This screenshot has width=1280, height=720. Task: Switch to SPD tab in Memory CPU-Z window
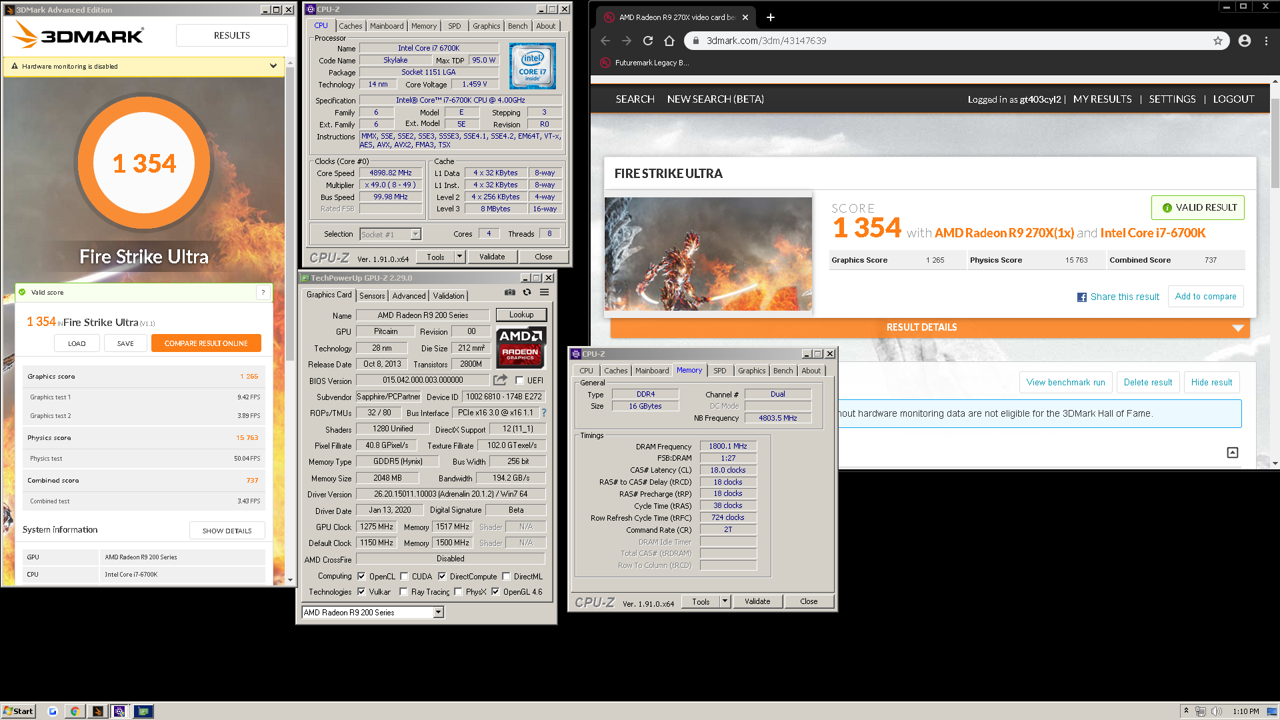pos(720,371)
